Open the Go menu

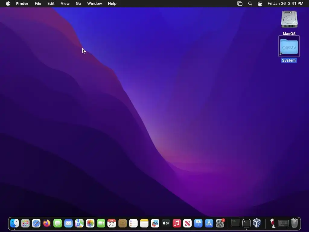[78, 4]
